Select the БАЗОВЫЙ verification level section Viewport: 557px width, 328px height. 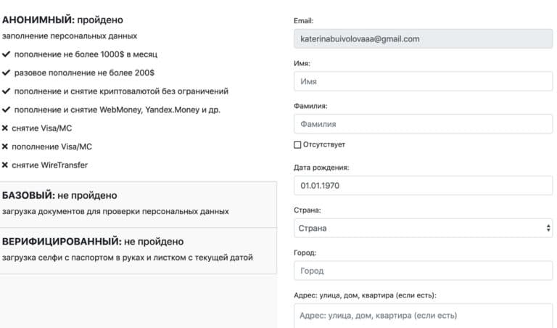click(x=138, y=204)
